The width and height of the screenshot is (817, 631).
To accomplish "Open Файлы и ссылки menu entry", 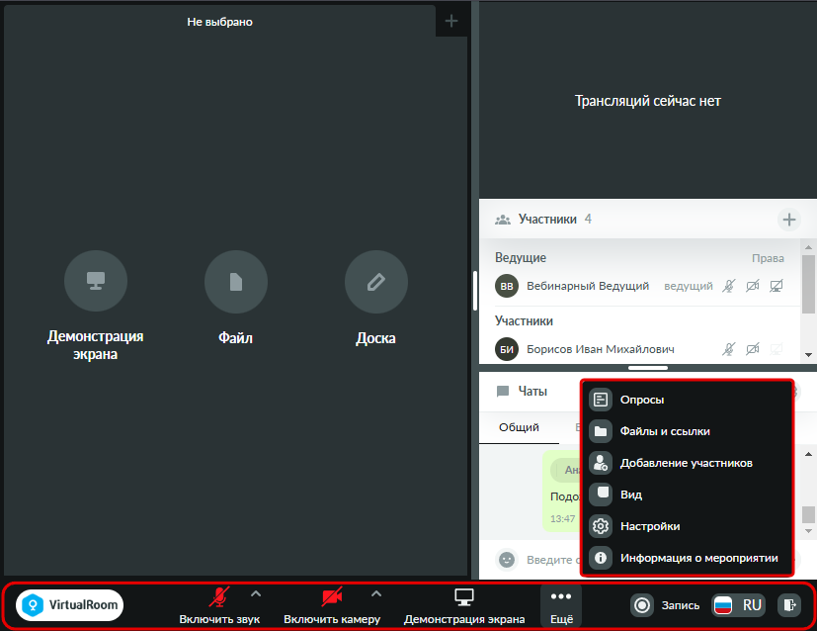I will [688, 431].
